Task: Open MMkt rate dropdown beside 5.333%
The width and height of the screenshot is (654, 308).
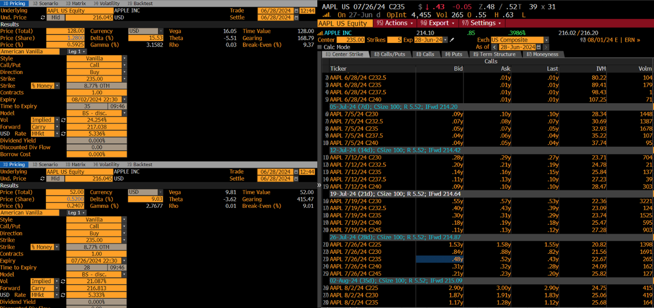Action: 57,295
